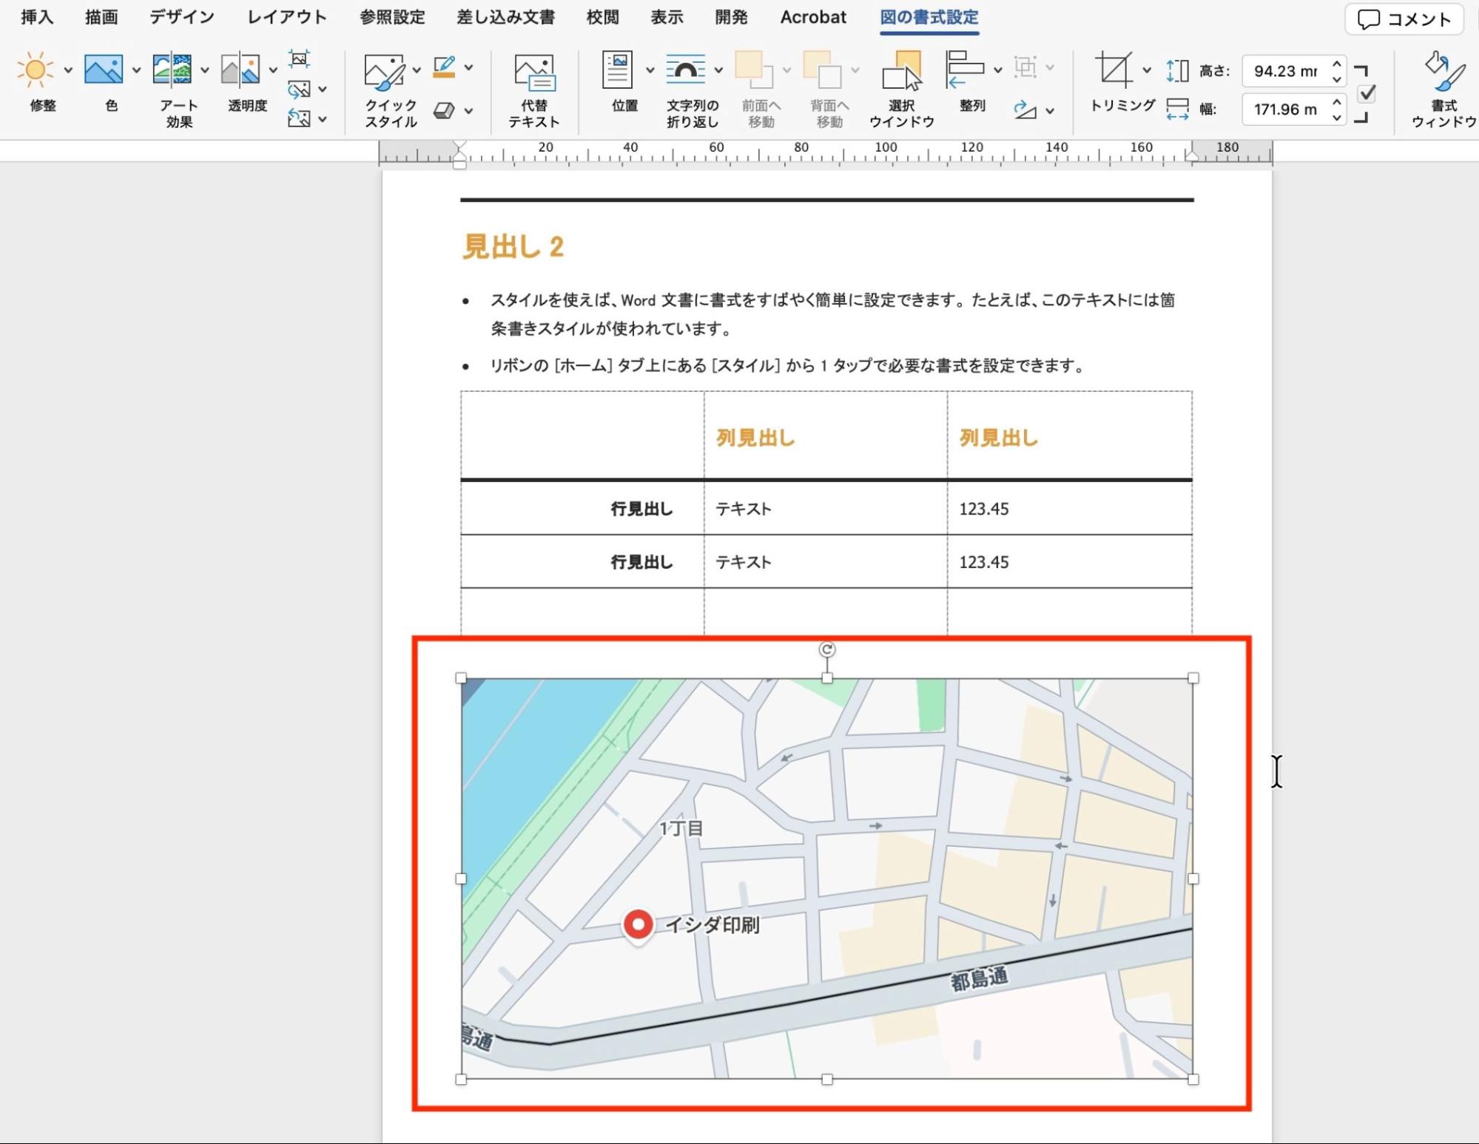Open the 色 picture color tool
1479x1144 pixels.
click(x=104, y=70)
